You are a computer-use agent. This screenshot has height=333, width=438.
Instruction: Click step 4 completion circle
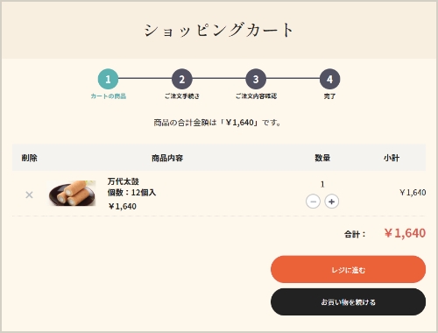pyautogui.click(x=329, y=79)
